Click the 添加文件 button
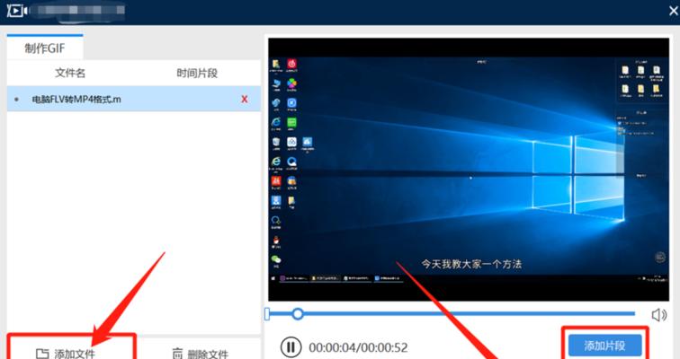 tap(66, 354)
